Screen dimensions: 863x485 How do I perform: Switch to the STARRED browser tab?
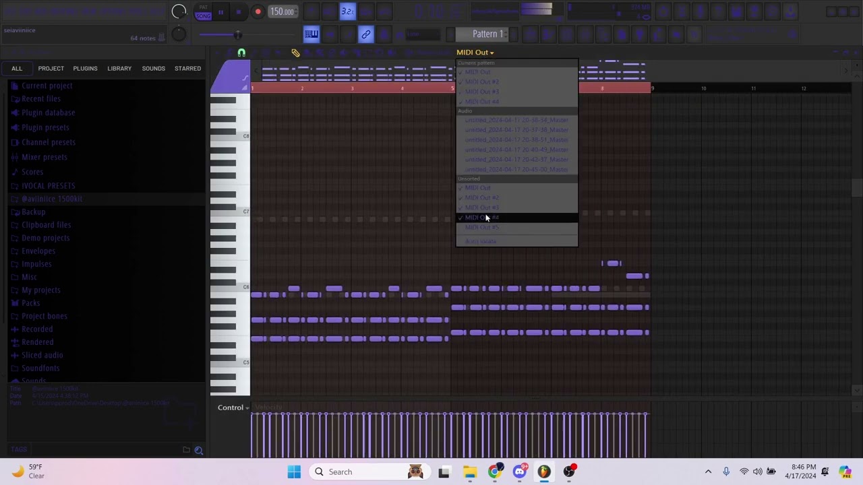point(187,68)
